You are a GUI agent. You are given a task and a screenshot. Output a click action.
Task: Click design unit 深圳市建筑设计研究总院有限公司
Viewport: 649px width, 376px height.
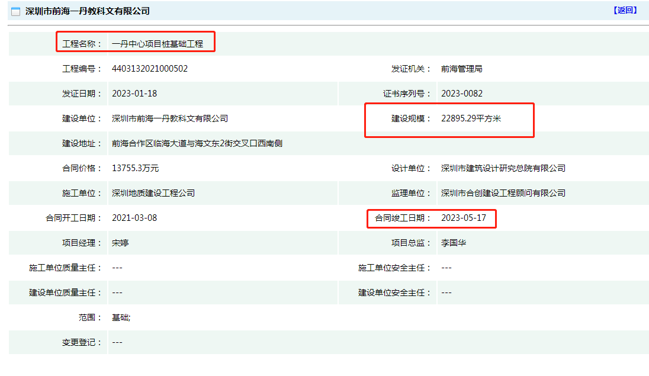click(503, 168)
